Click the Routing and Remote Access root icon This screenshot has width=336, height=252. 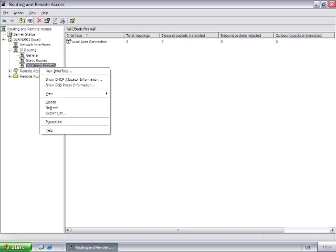click(4, 29)
